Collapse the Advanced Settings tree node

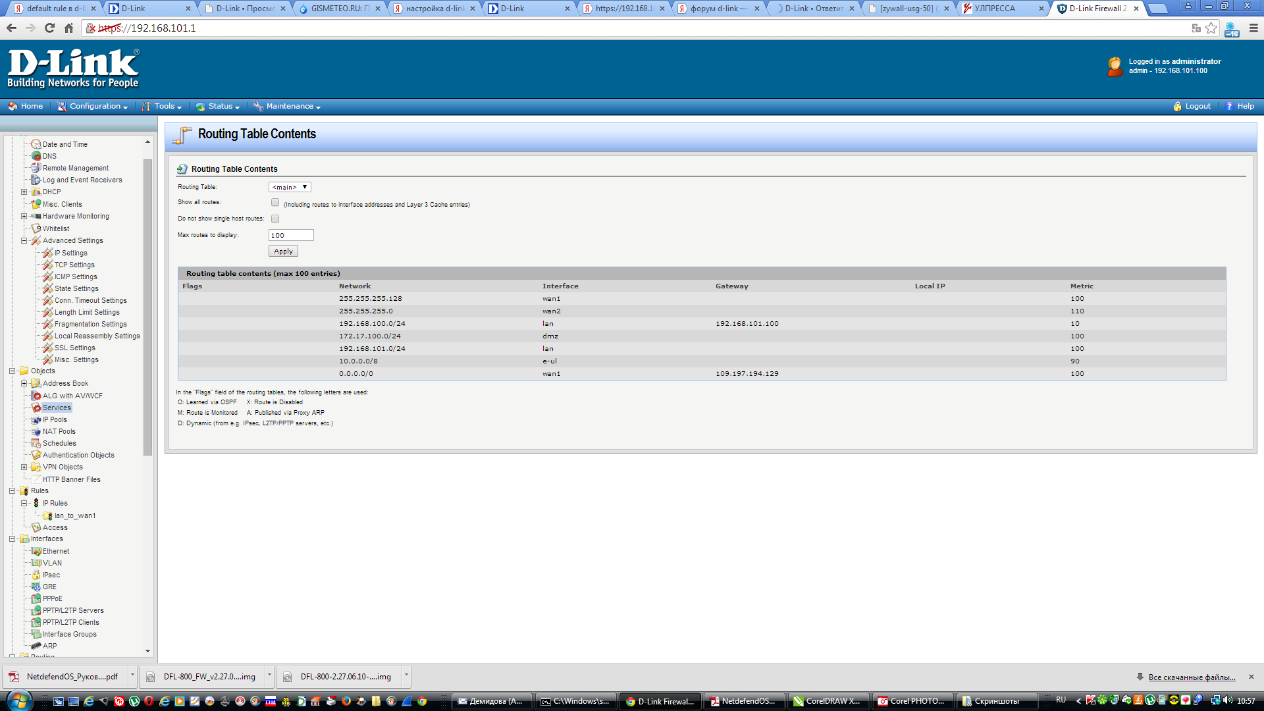(x=24, y=240)
